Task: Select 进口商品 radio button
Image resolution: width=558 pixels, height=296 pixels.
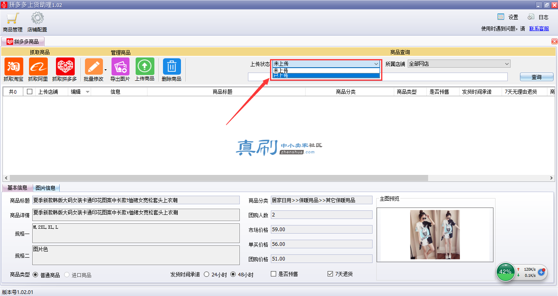Action: point(67,275)
